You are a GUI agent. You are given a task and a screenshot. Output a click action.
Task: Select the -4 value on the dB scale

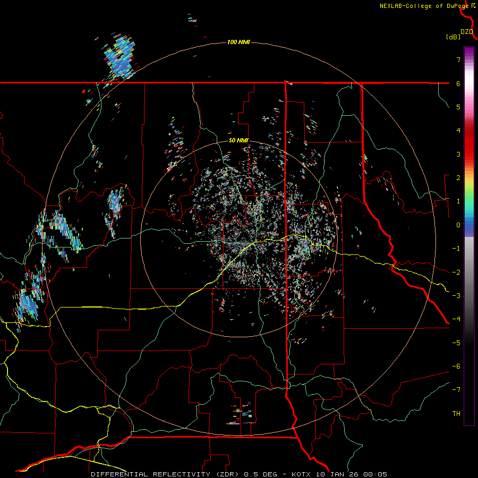point(456,319)
